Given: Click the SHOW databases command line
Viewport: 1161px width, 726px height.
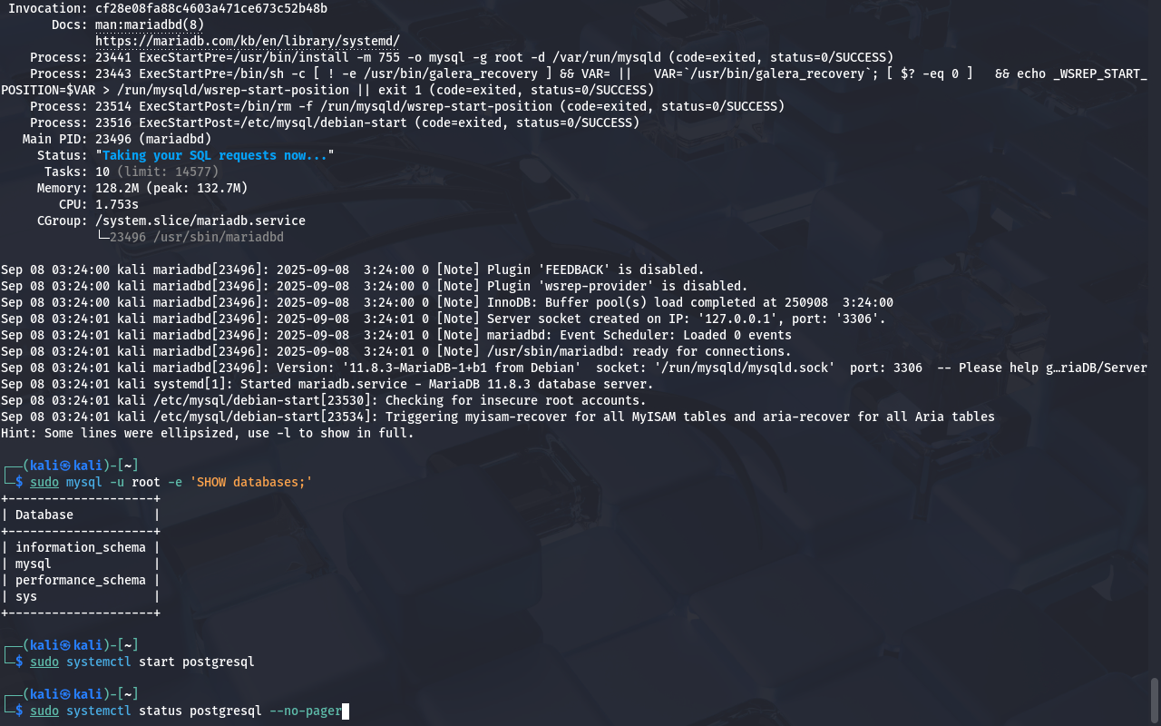Looking at the screenshot, I should tap(171, 482).
